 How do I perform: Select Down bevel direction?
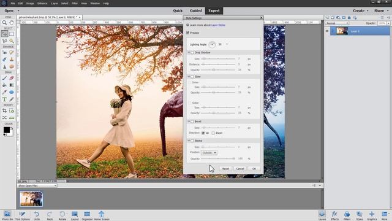tap(213, 133)
